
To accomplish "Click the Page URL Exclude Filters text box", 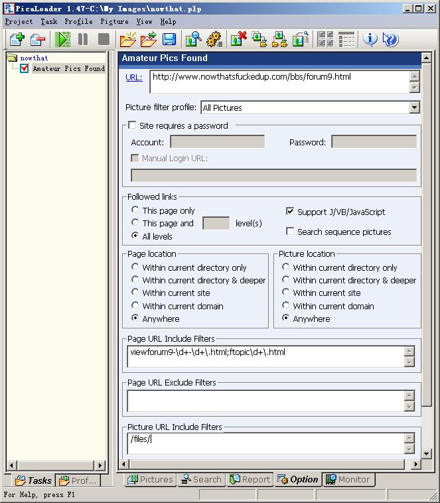I will tap(265, 400).
